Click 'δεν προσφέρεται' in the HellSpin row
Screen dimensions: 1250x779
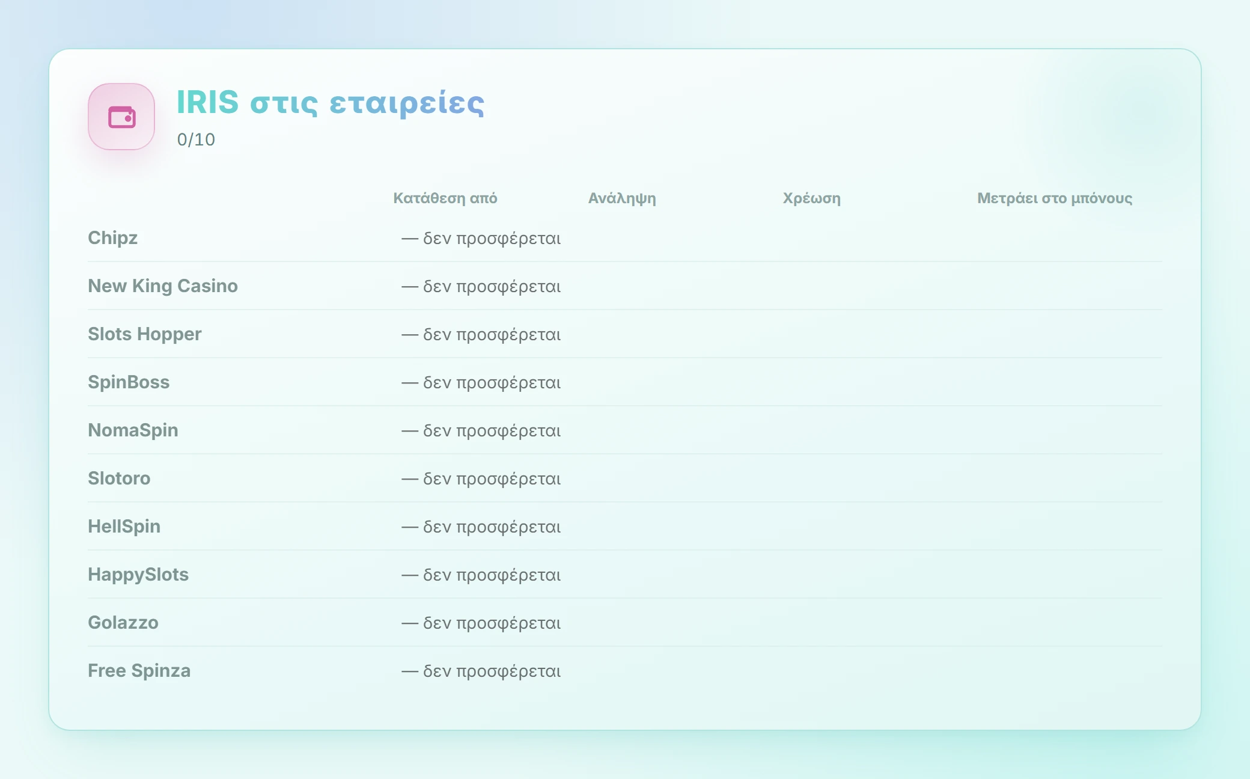(492, 527)
